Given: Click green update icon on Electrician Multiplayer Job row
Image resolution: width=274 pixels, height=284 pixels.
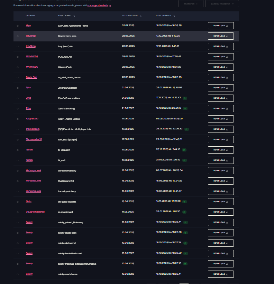Looking at the screenshot, I should pos(186,129).
